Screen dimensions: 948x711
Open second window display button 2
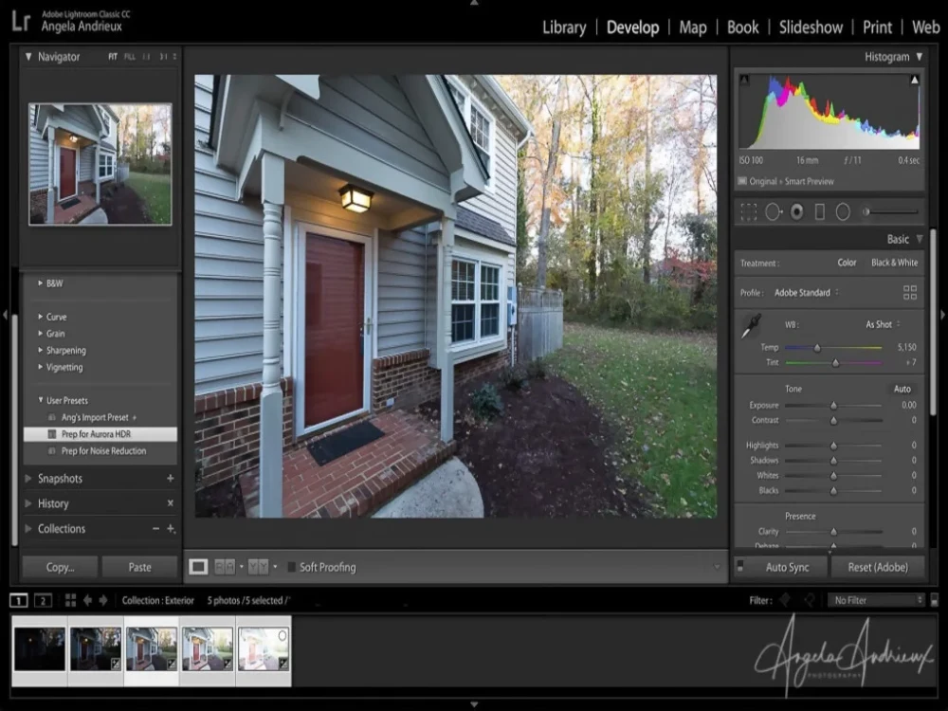[43, 600]
